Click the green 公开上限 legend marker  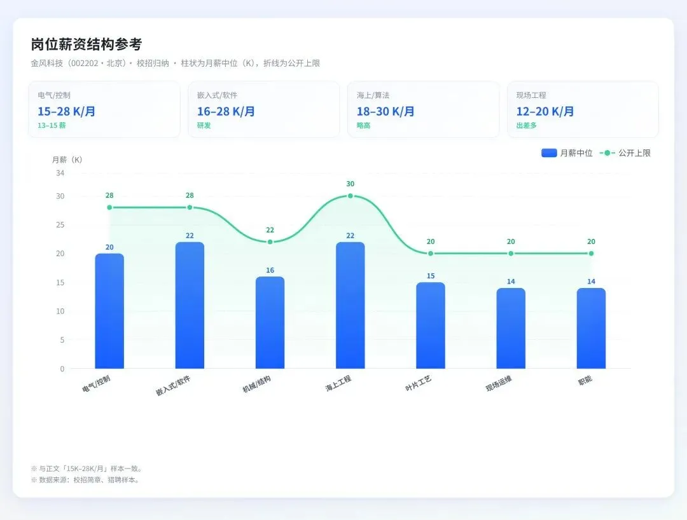(607, 153)
